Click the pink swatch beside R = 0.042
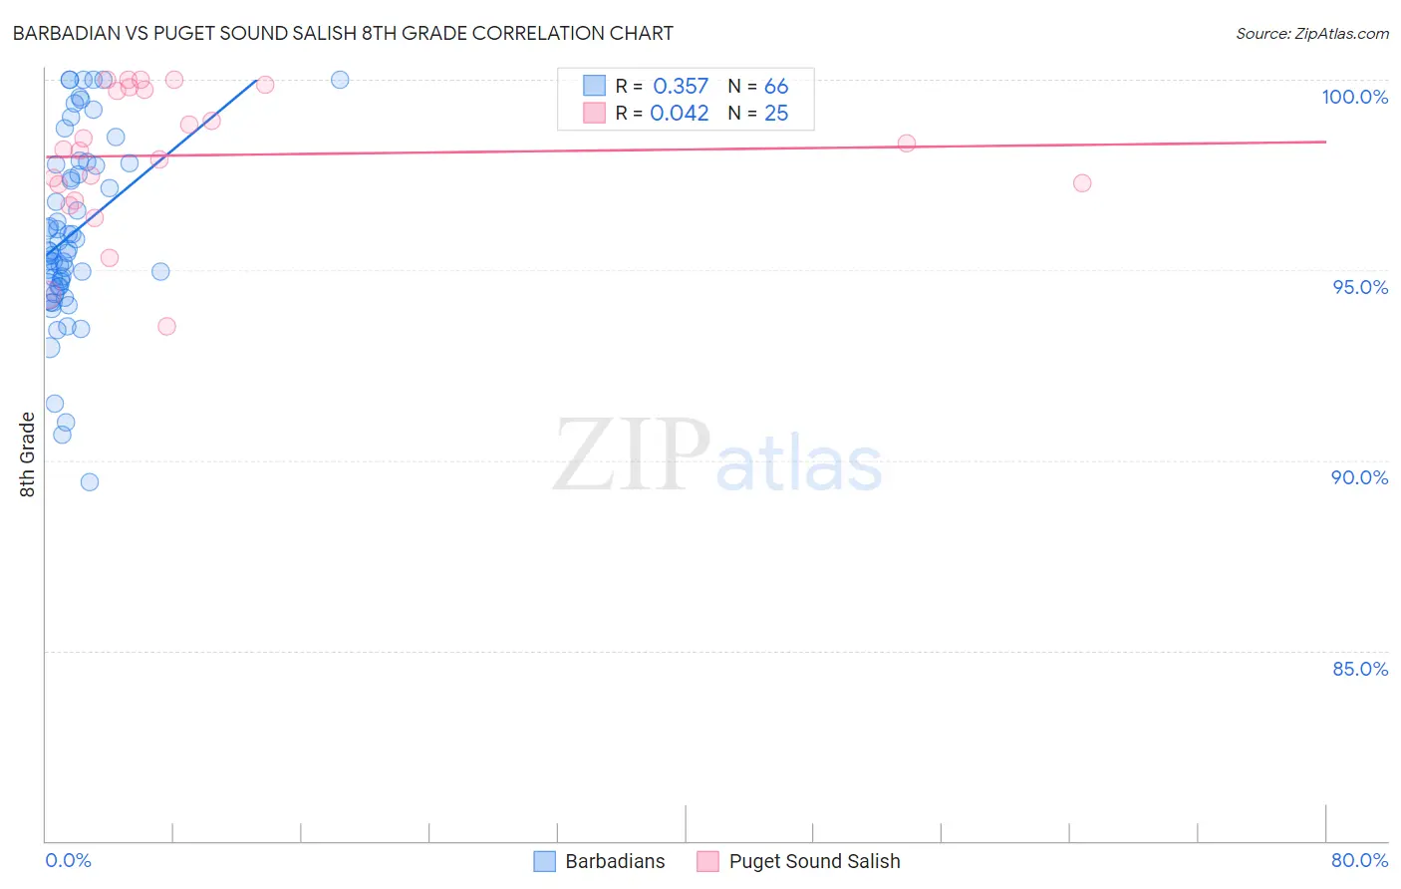 594,113
